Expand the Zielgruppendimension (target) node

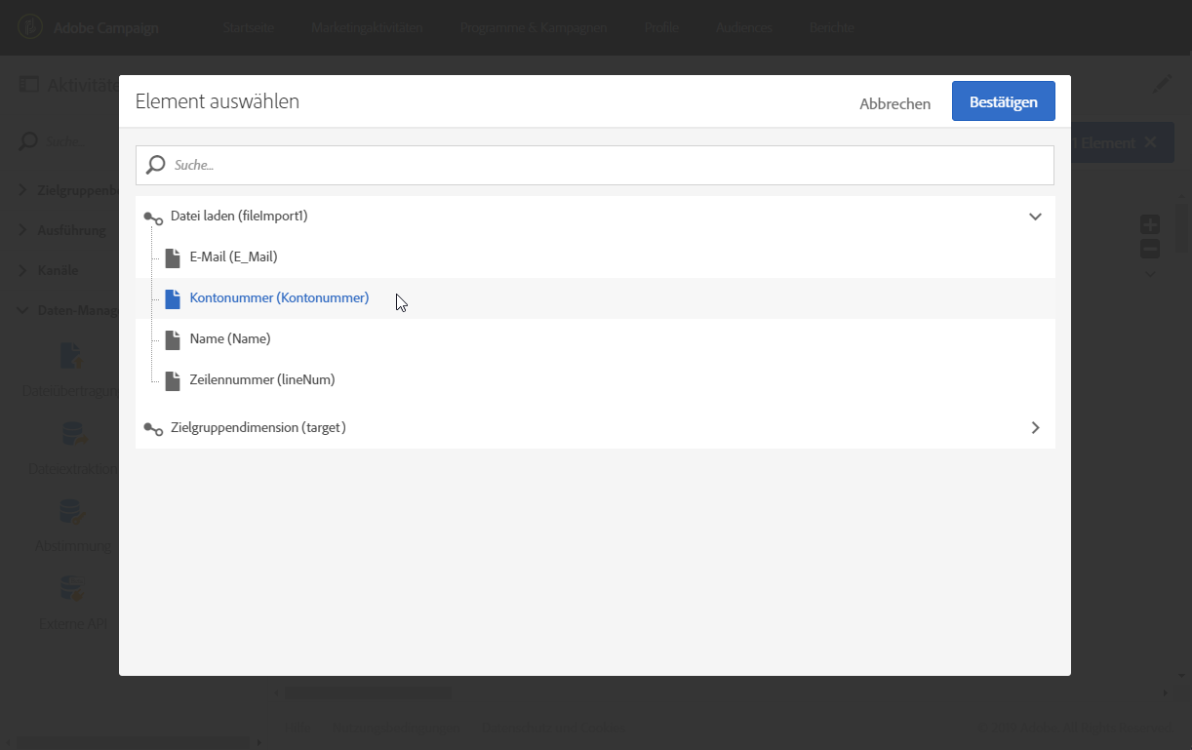click(1035, 428)
